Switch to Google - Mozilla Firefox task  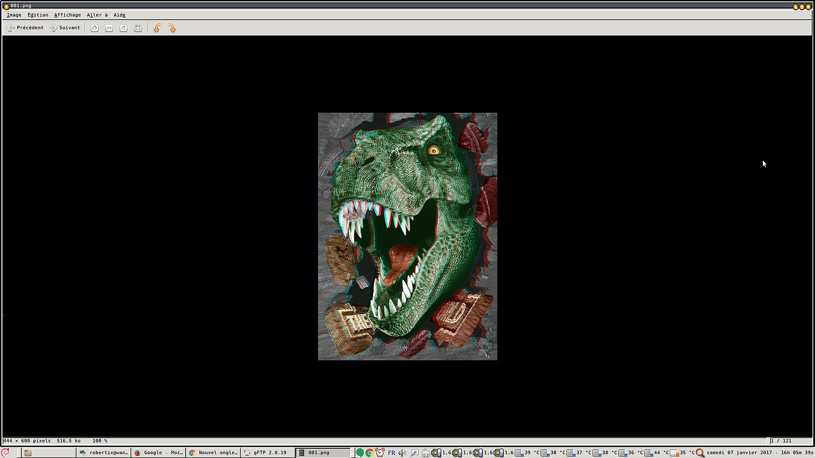(158, 453)
